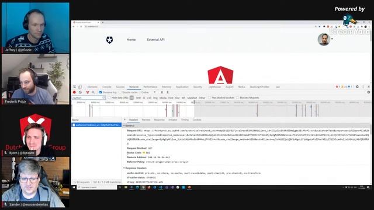
Task: Toggle the Has blocked cookies checkbox
Action: (210, 97)
